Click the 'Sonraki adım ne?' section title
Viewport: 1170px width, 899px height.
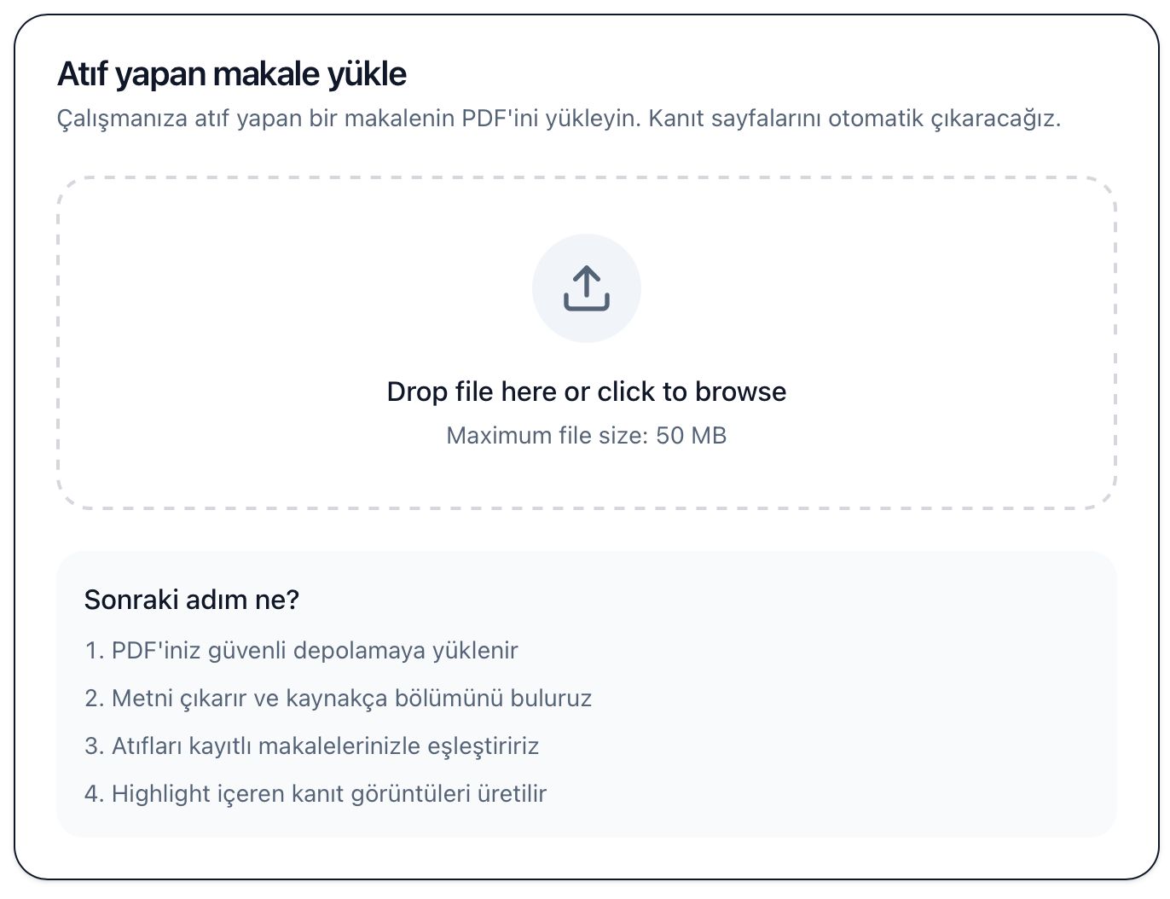click(x=193, y=599)
